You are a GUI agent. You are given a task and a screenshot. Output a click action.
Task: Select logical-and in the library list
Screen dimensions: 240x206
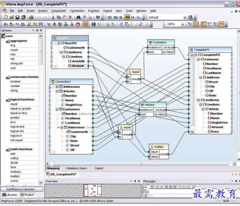click(x=17, y=126)
